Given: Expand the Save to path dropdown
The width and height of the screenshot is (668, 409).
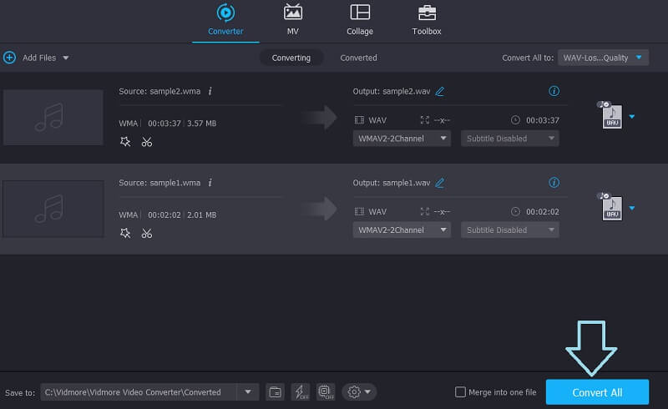Looking at the screenshot, I should (248, 391).
